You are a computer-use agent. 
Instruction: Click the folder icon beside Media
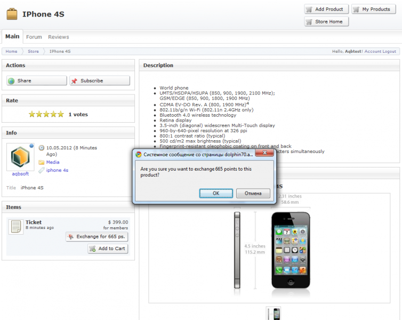41,162
